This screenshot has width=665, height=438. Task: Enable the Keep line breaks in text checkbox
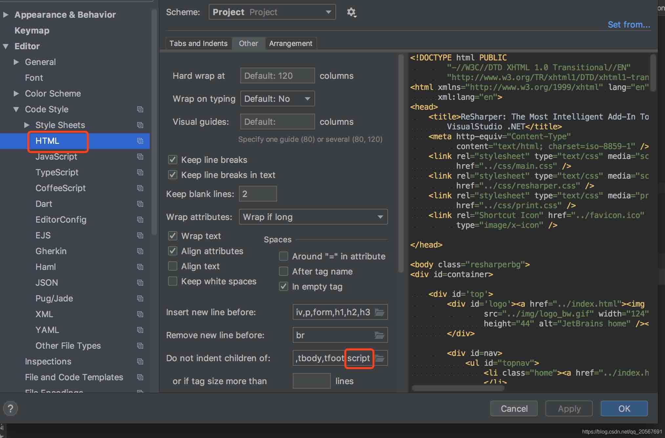174,174
